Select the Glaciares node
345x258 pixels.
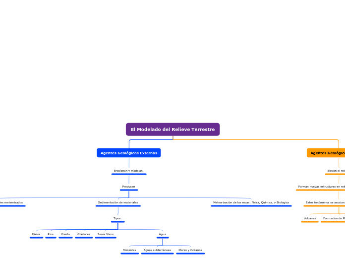point(84,234)
